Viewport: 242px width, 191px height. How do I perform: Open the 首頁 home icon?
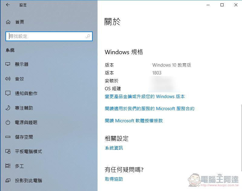8,22
